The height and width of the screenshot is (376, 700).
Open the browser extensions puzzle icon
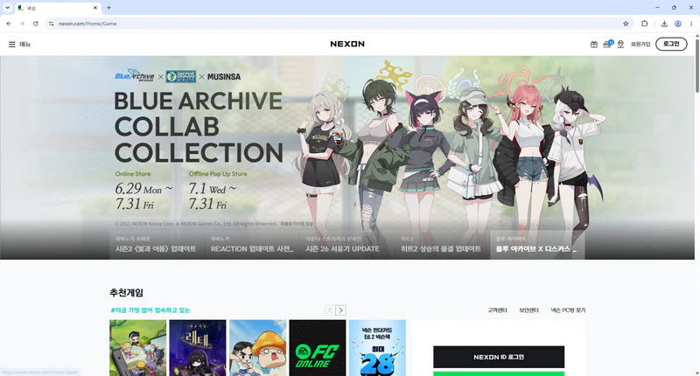(644, 24)
